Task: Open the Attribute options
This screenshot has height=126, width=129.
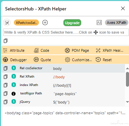Action: coord(14,50)
